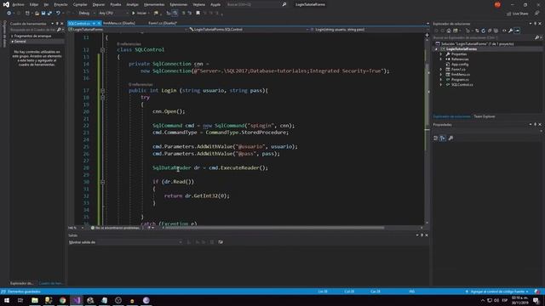
Task: Toggle the Preview Selected Items icon in Solution Explorer
Action: click(x=517, y=31)
